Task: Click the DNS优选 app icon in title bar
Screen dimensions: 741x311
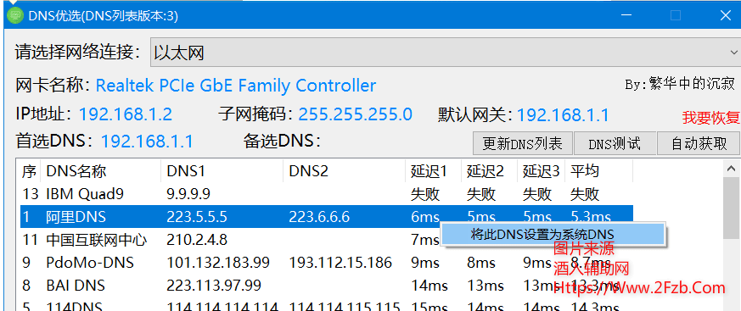Action: (15, 15)
